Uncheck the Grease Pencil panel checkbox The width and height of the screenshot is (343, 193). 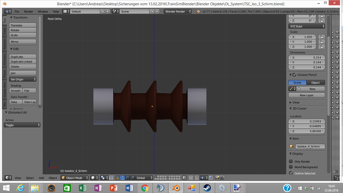click(x=294, y=75)
